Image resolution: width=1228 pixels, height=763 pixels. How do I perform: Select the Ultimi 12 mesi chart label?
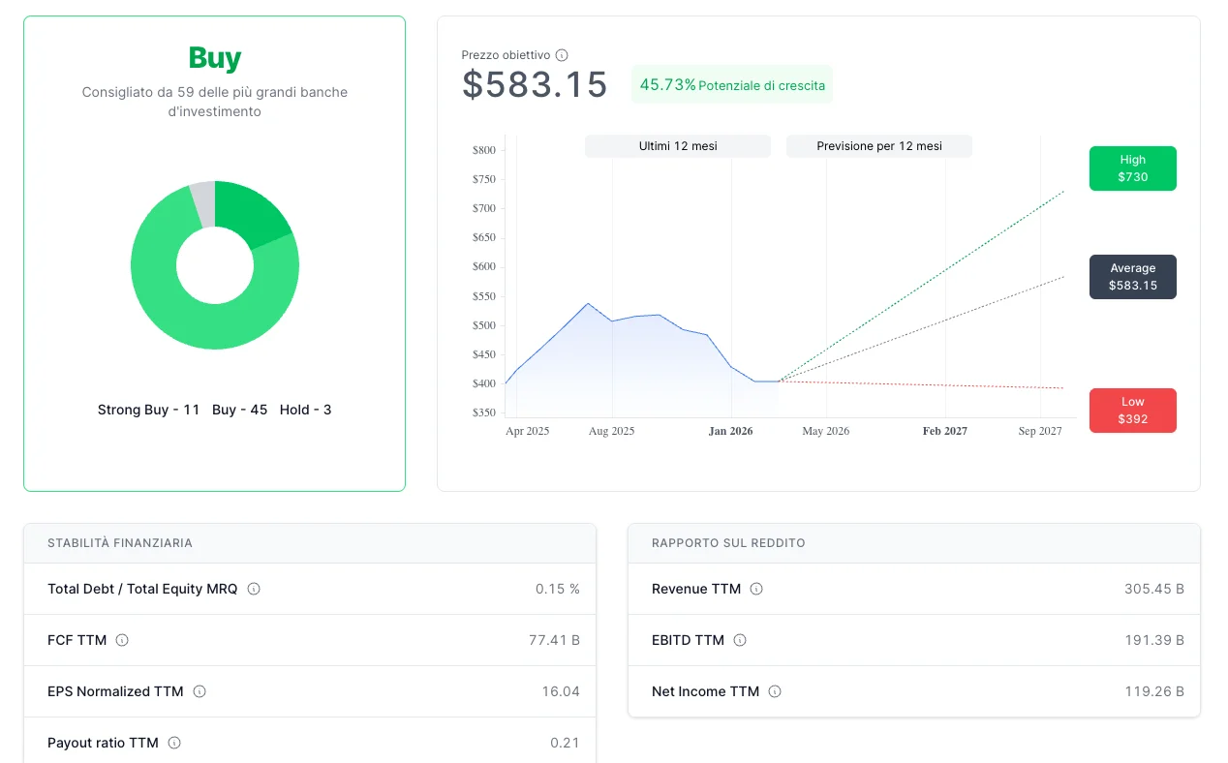point(678,146)
